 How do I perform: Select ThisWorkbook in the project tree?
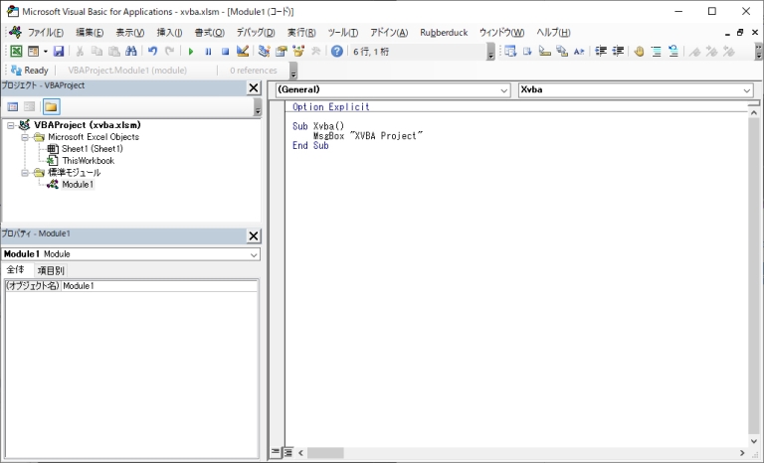[x=88, y=160]
